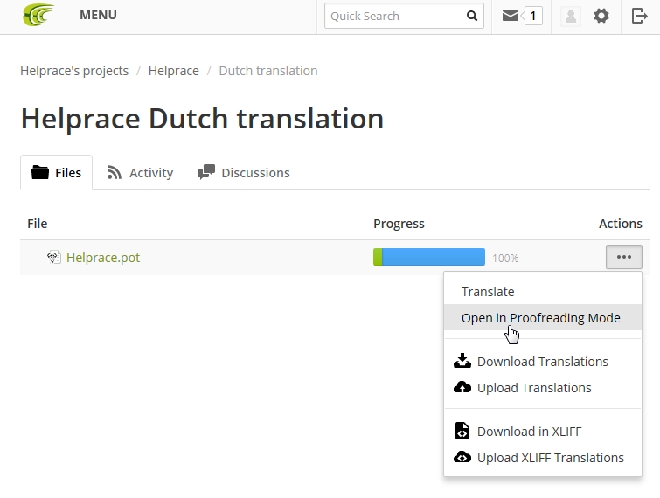Choose Translate from the actions menu

[488, 292]
